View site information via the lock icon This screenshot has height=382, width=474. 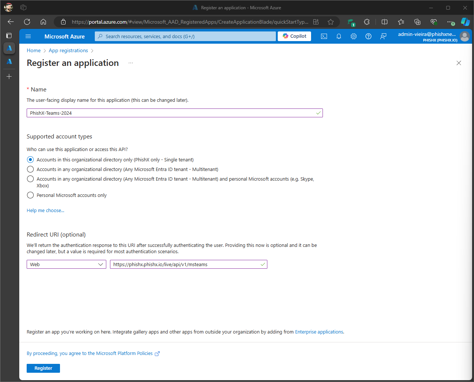(63, 22)
